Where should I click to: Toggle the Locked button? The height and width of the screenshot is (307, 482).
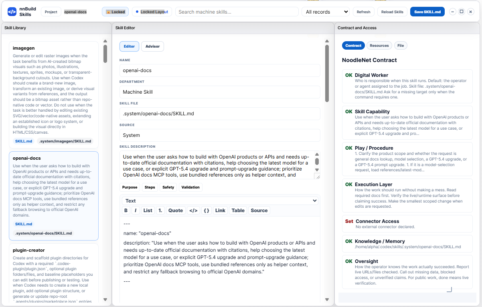pyautogui.click(x=115, y=12)
